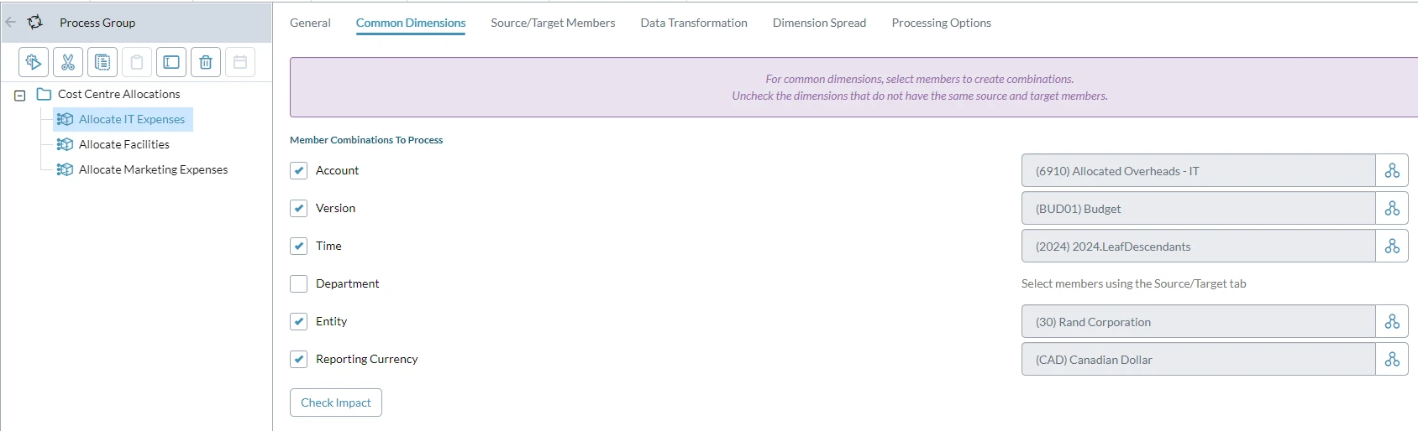Viewport: 1418px width, 431px height.
Task: Switch to Processing Options tab
Action: coord(941,23)
